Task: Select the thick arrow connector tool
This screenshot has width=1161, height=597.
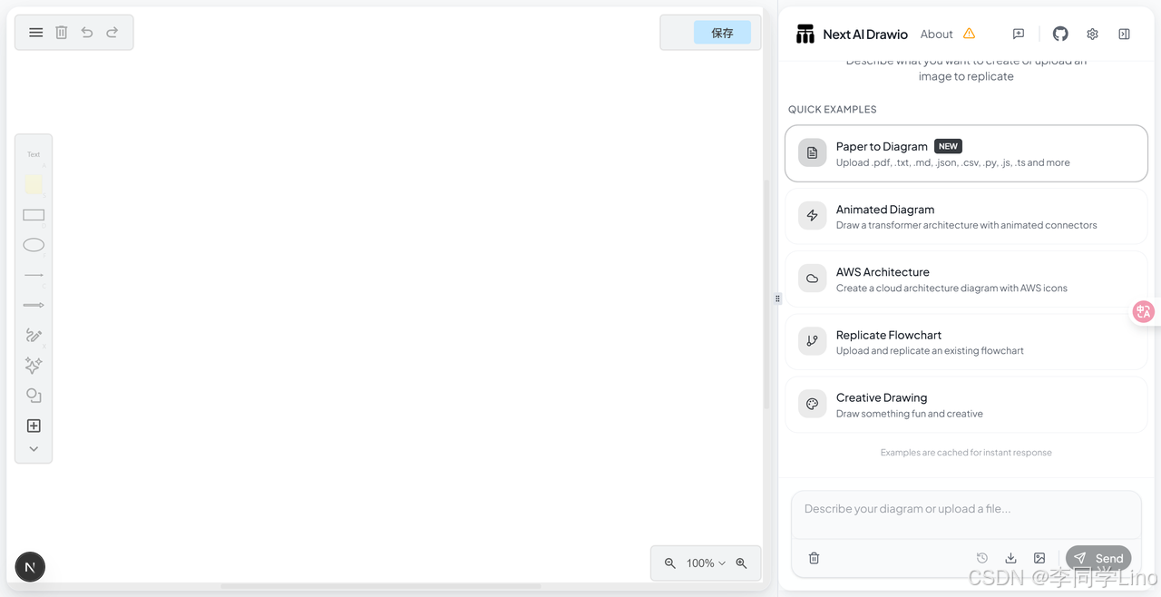Action: tap(34, 305)
